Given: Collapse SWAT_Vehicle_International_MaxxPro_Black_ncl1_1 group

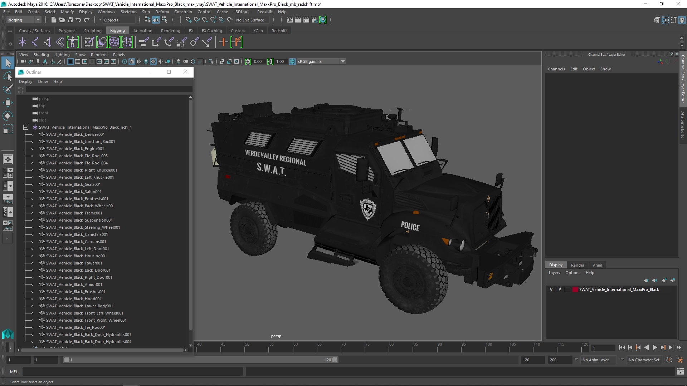Looking at the screenshot, I should point(26,127).
